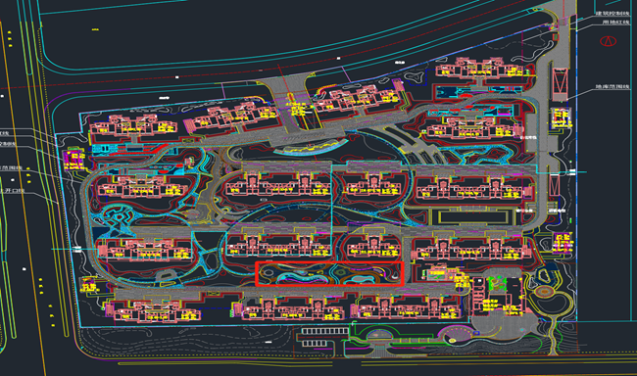Pick the 地库范围线 leader text

612,87
